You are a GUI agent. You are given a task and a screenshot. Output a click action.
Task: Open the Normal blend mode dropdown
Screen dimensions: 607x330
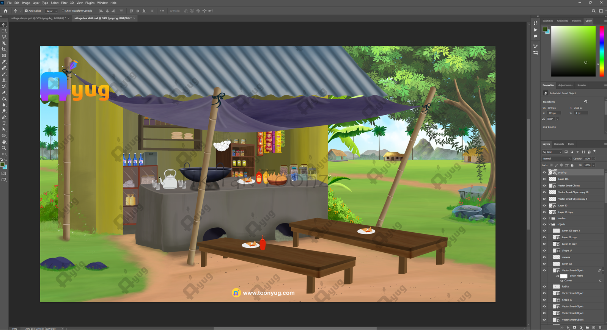pos(557,159)
